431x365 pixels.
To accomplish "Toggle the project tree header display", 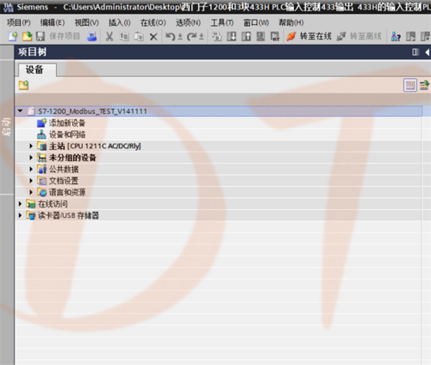I will coord(410,85).
